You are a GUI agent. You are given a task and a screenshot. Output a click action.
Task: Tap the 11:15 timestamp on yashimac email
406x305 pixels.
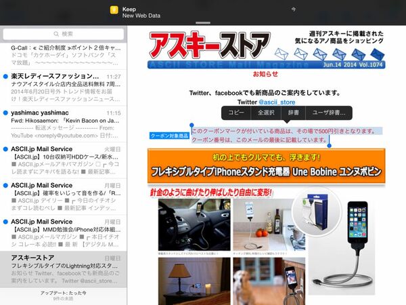(114, 113)
